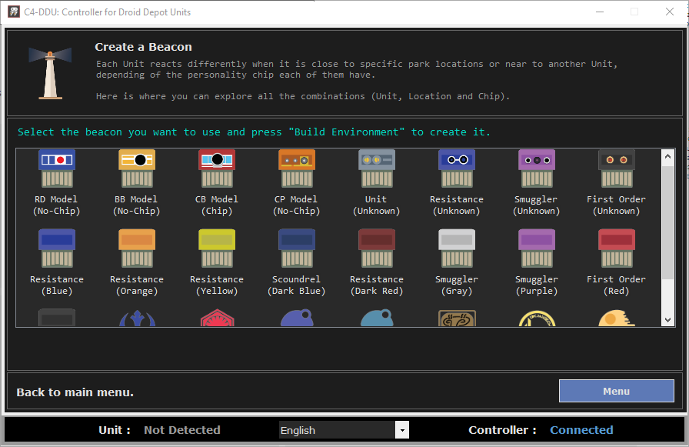
Task: Choose the Resistance (Unknown) beacon
Action: click(457, 183)
